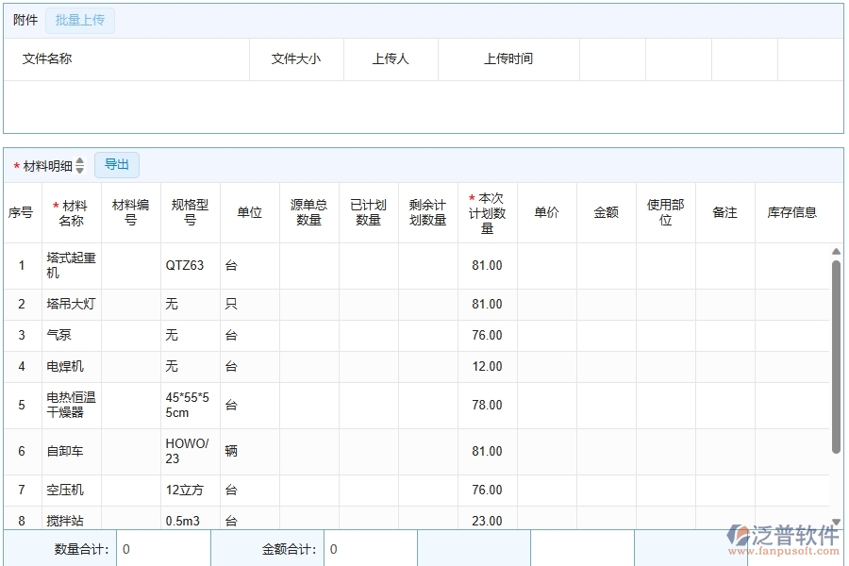
Task: Click the 上传时间 column header
Action: [508, 58]
